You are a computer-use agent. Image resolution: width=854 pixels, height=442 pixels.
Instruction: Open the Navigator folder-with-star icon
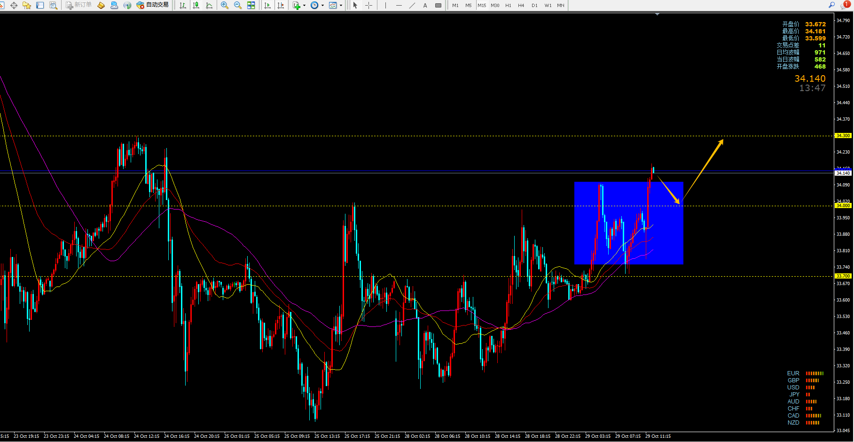[x=27, y=5]
